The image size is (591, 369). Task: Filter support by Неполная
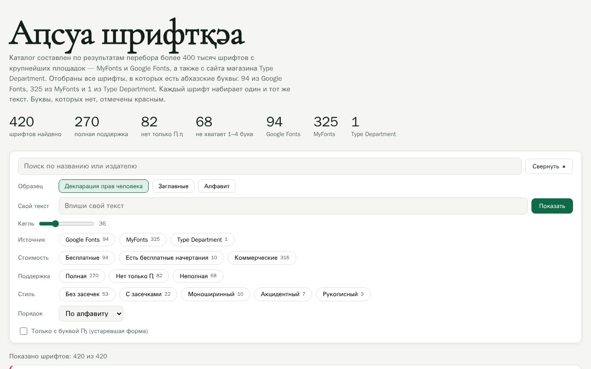(198, 276)
